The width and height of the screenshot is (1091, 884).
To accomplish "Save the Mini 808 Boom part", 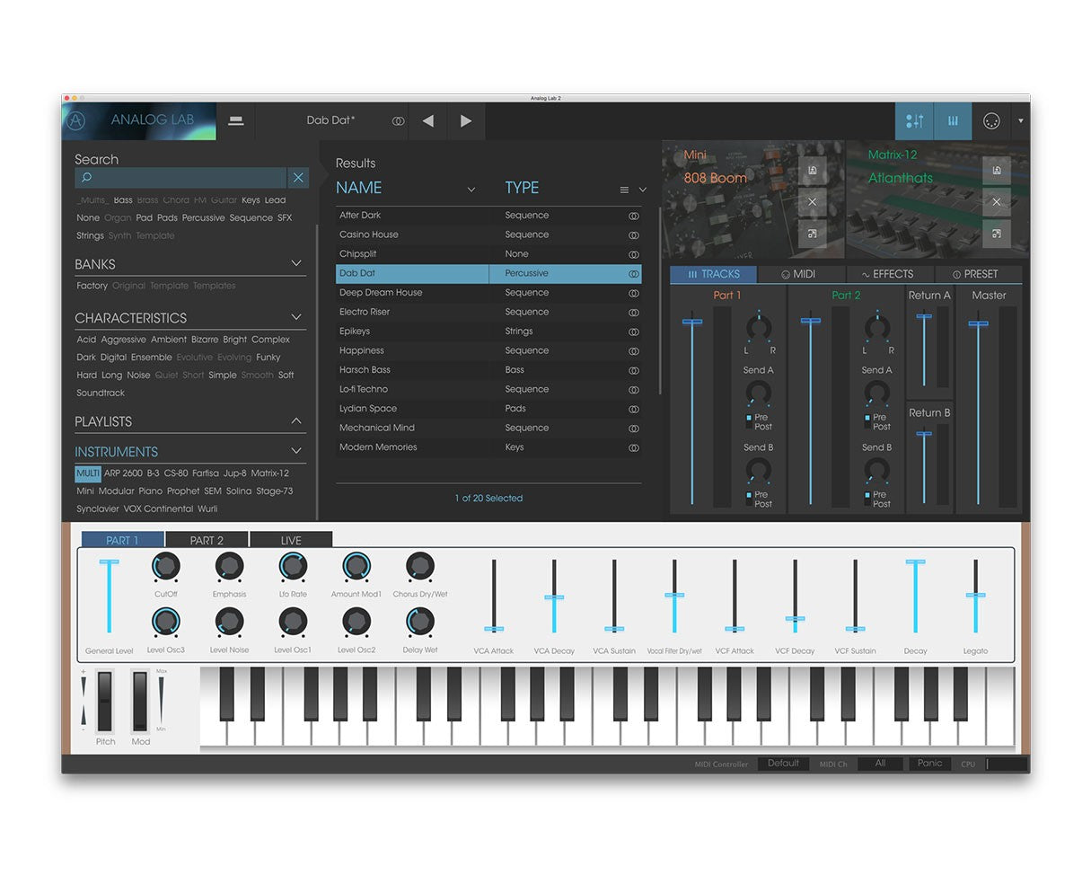I will pyautogui.click(x=812, y=171).
